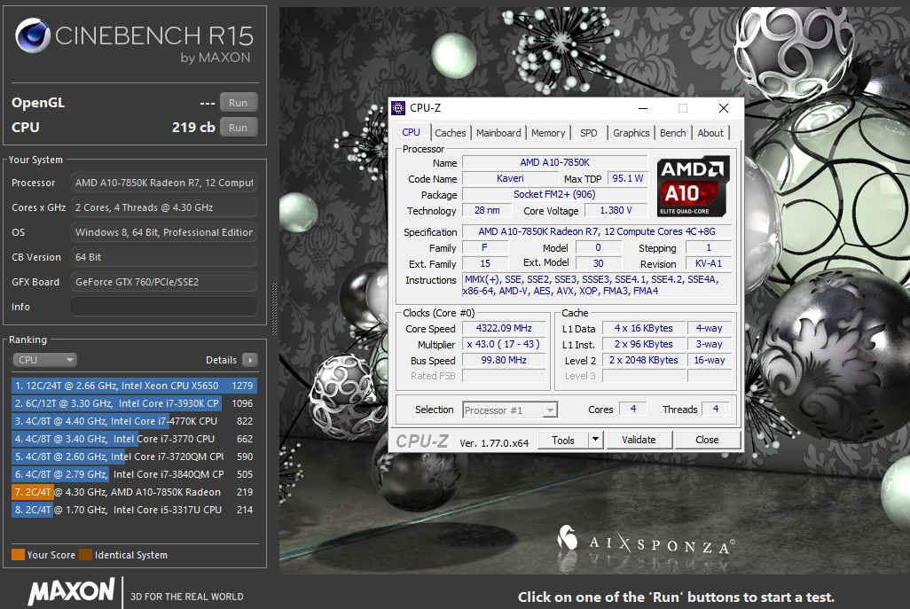Select ranking row Intel Core i7-3770
Screen dimensions: 910x609
[134, 439]
